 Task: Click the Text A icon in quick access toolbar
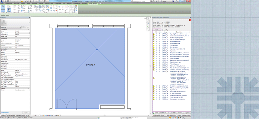click(30, 1)
